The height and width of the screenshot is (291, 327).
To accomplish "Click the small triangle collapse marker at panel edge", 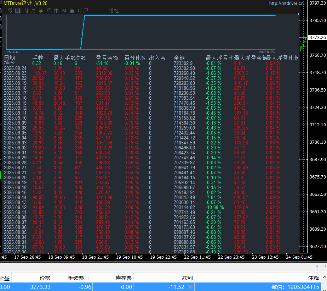I will click(299, 14).
